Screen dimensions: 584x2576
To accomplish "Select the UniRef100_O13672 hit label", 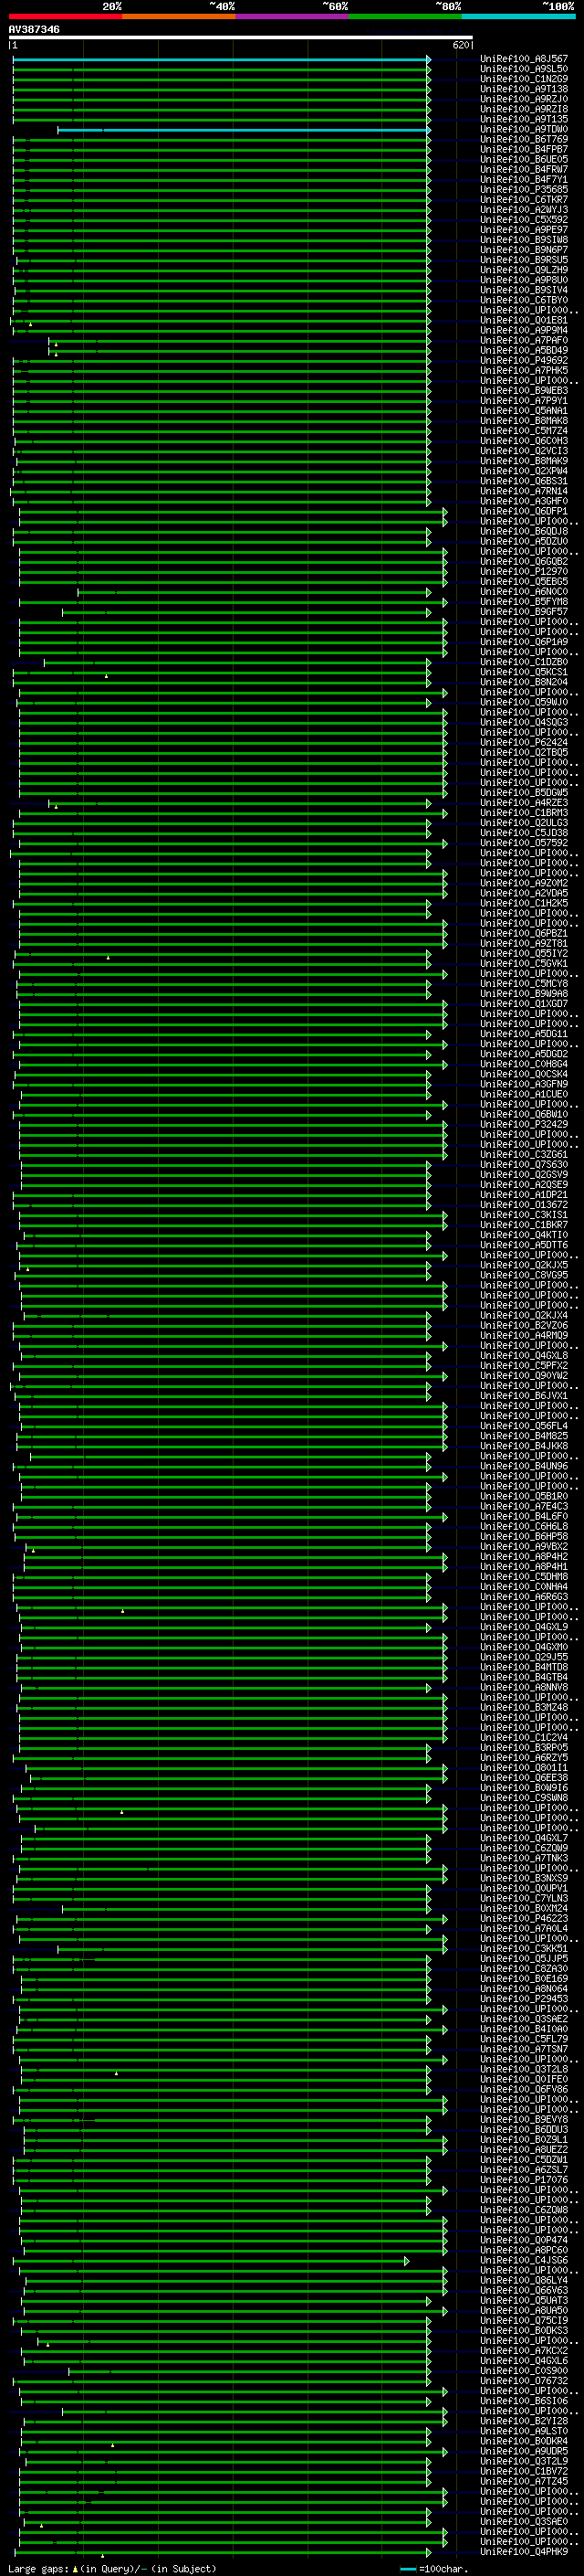I will [524, 1205].
